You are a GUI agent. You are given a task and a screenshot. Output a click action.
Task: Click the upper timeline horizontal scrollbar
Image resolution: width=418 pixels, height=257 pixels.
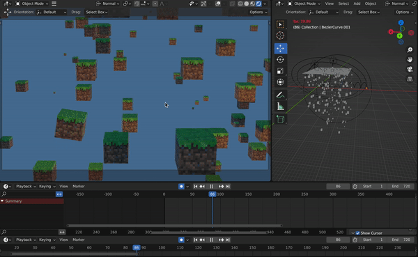click(174, 226)
